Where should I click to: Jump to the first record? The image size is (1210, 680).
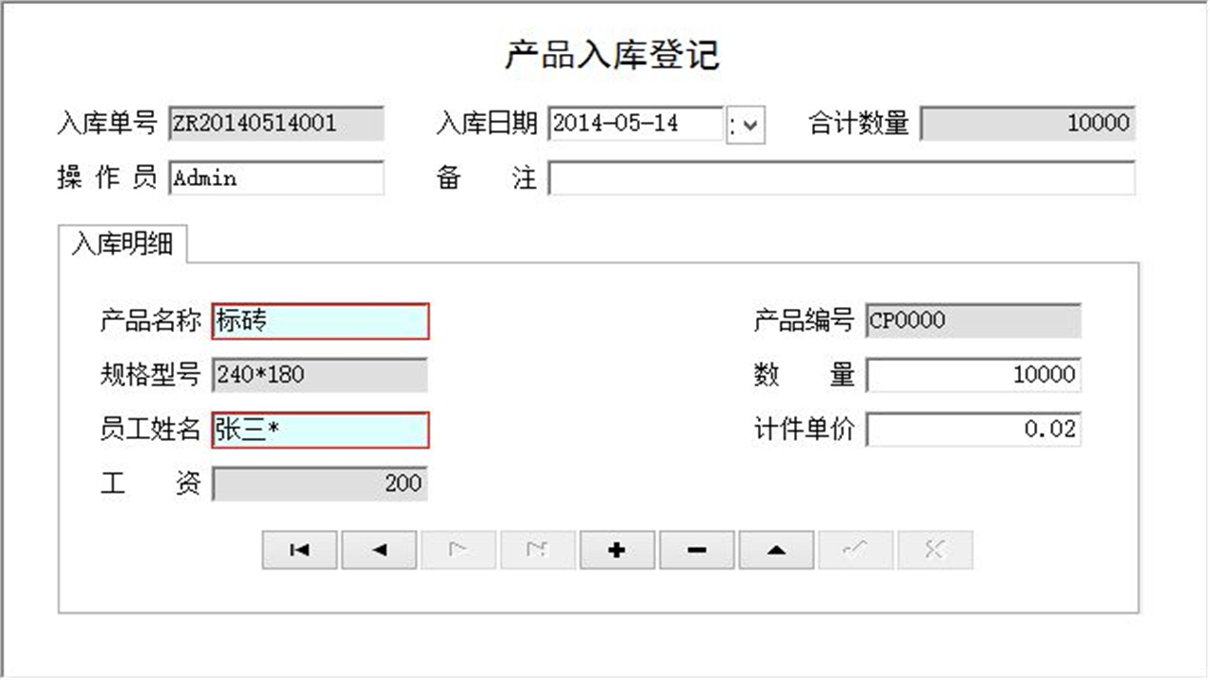[299, 549]
